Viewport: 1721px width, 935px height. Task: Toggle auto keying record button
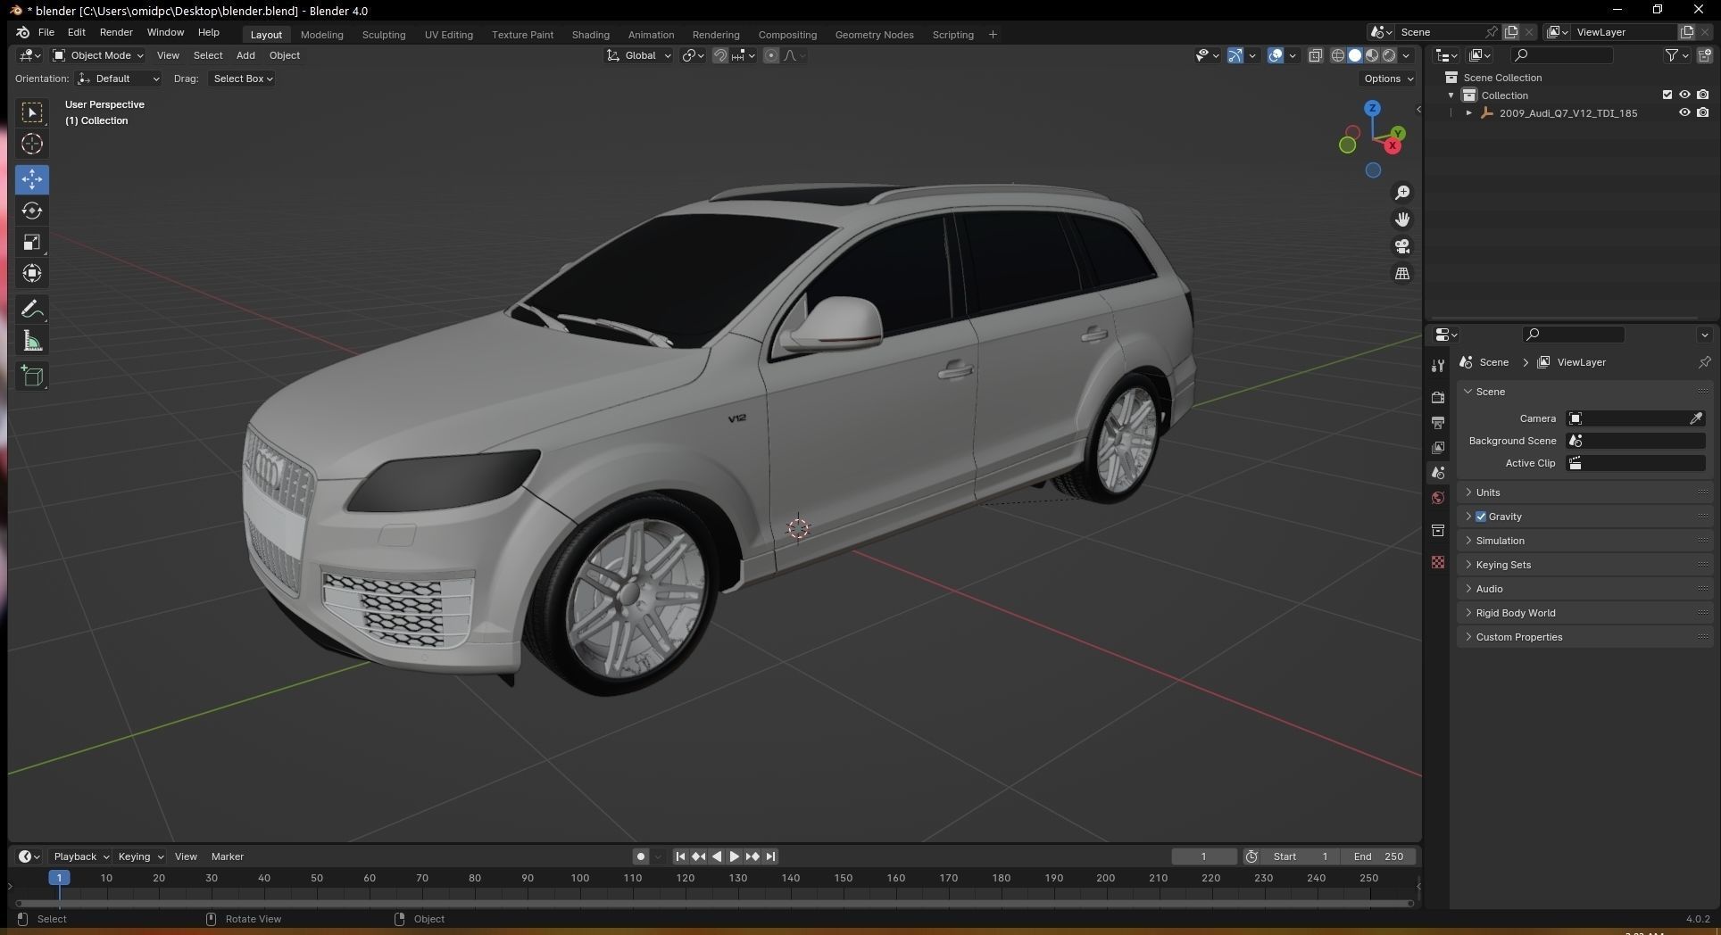pos(640,856)
